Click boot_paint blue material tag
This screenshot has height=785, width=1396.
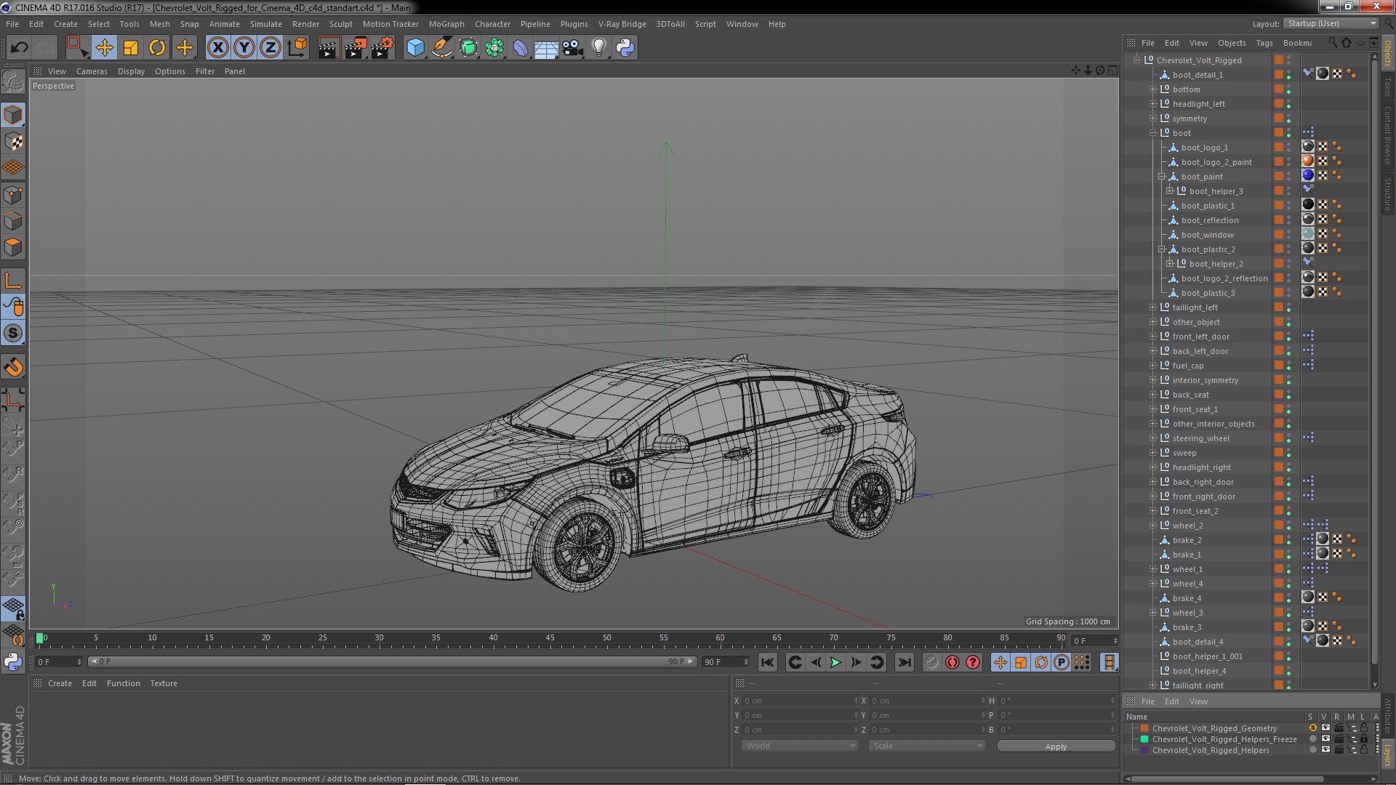(1307, 176)
